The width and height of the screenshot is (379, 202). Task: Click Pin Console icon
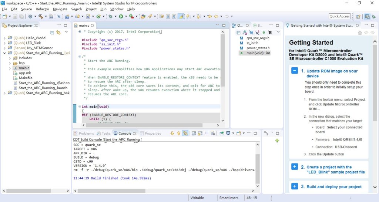pos(221,134)
